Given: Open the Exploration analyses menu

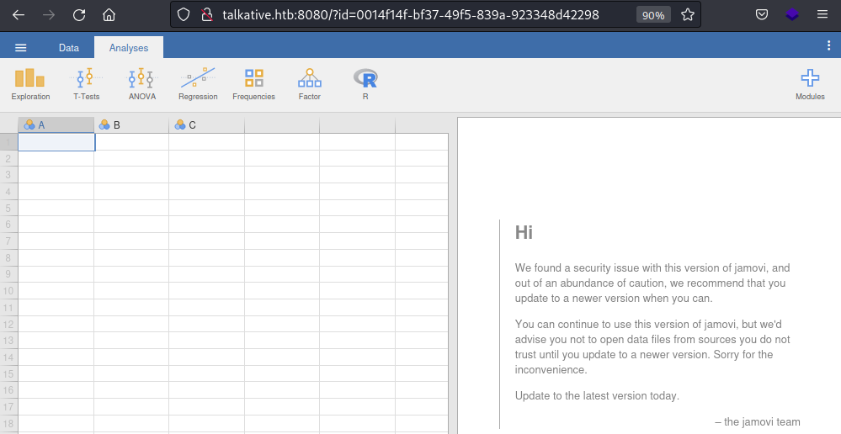Looking at the screenshot, I should 30,84.
